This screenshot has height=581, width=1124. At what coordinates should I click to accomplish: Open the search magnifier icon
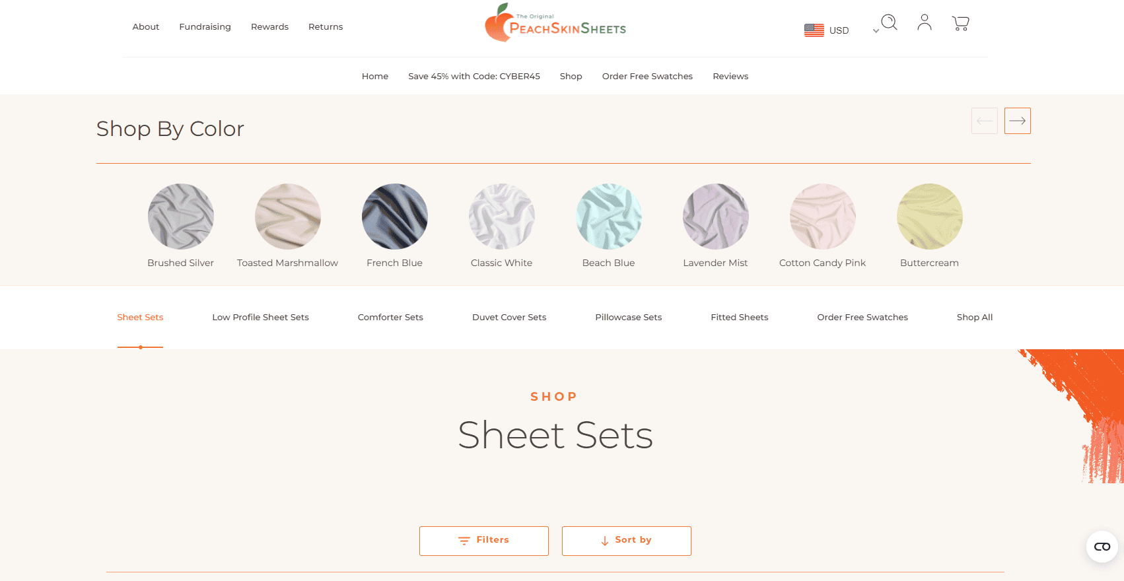click(x=890, y=22)
